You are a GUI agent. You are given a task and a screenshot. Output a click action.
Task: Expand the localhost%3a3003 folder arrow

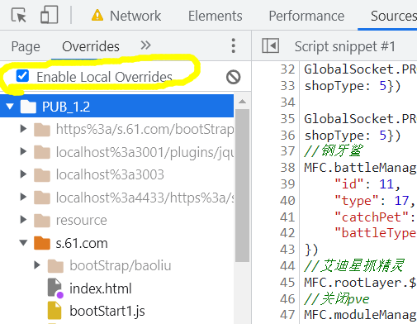pos(24,174)
